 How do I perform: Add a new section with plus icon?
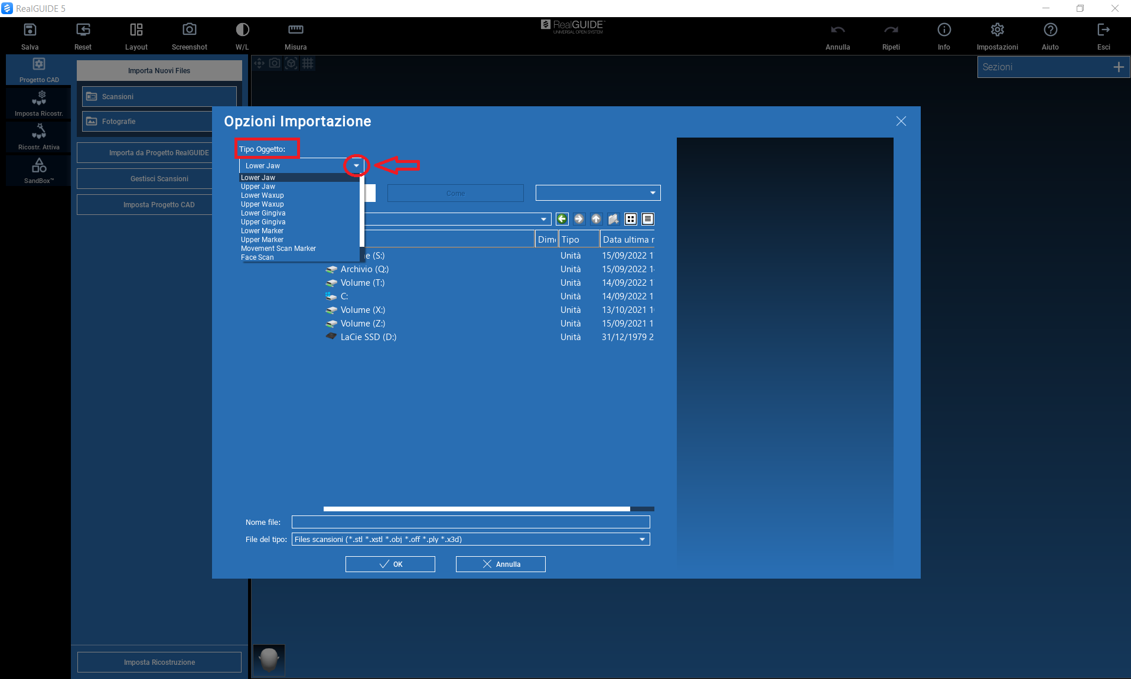pyautogui.click(x=1118, y=67)
